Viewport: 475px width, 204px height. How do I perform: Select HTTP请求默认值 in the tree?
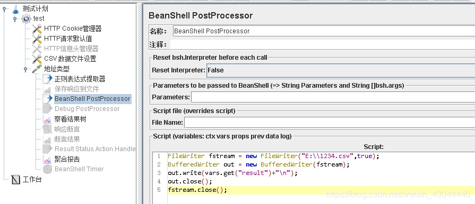tap(68, 39)
